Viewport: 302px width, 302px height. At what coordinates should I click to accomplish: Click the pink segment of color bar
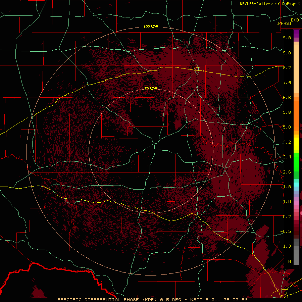click(296, 203)
